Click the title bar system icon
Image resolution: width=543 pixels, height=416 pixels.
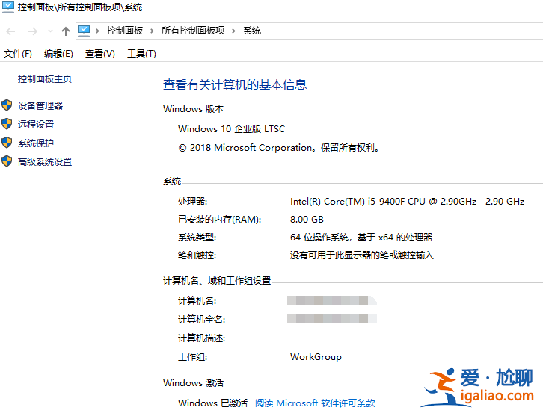click(x=8, y=7)
